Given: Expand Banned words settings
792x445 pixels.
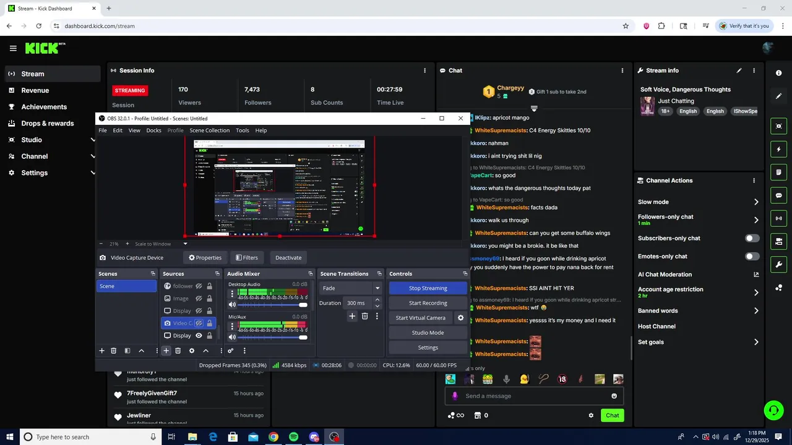Looking at the screenshot, I should click(x=756, y=311).
